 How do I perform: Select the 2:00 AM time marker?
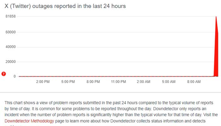point(143,82)
